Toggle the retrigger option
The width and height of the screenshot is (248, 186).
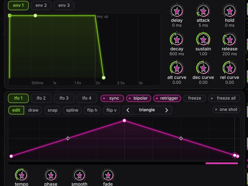pyautogui.click(x=167, y=98)
